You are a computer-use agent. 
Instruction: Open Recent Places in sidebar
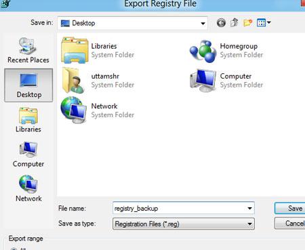(x=28, y=51)
